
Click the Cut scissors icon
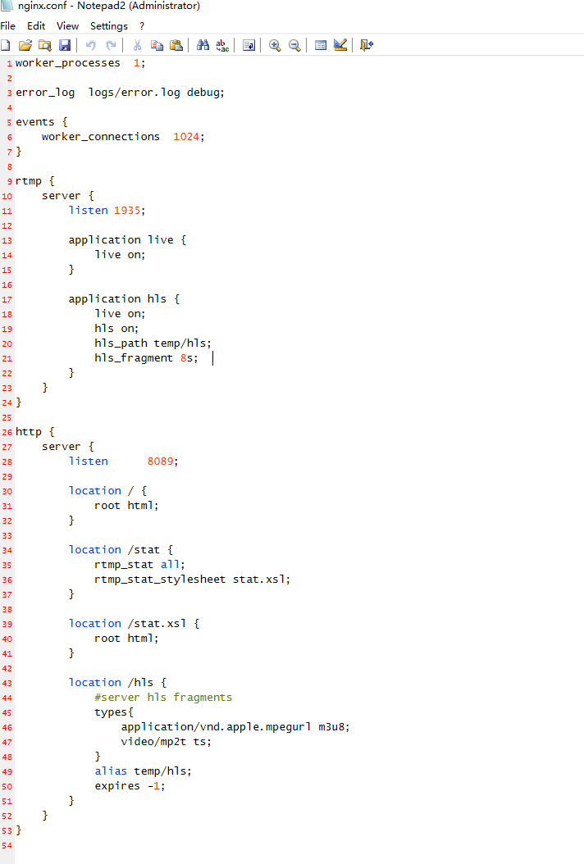click(x=137, y=45)
